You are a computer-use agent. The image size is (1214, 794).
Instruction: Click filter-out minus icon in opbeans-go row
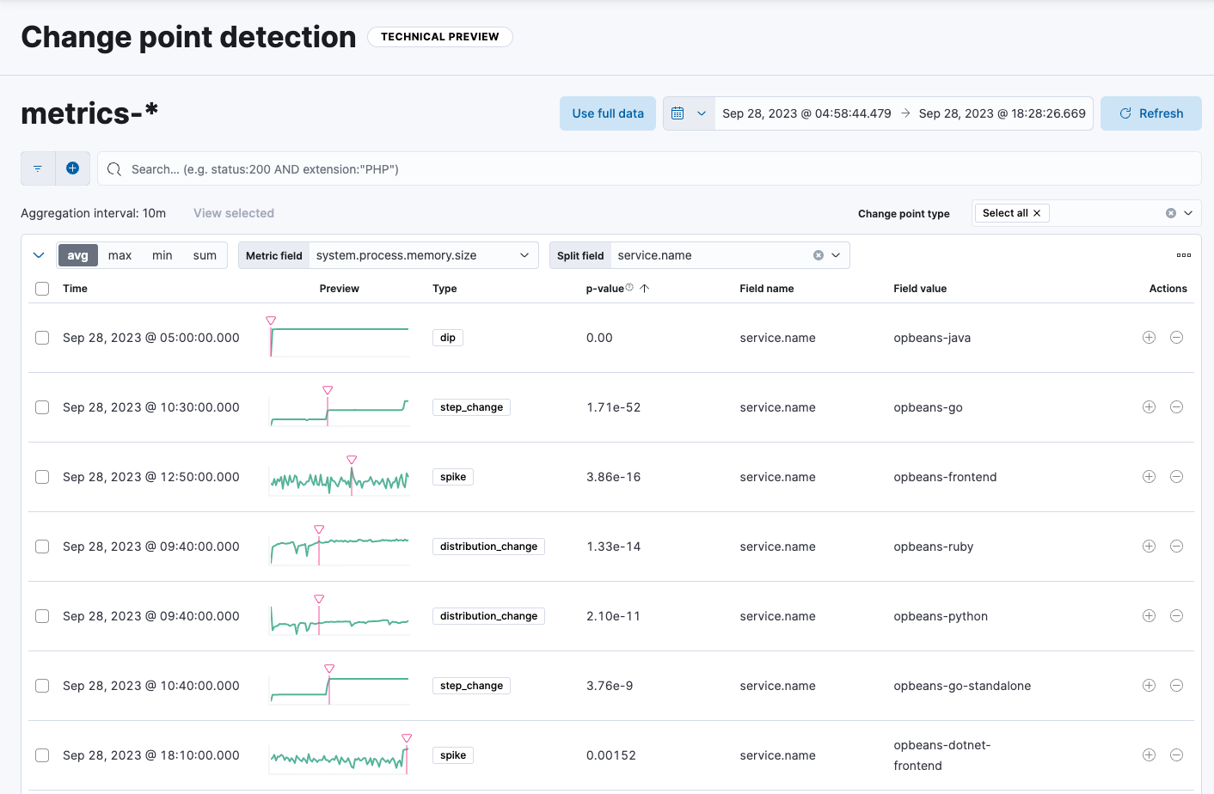1176,407
